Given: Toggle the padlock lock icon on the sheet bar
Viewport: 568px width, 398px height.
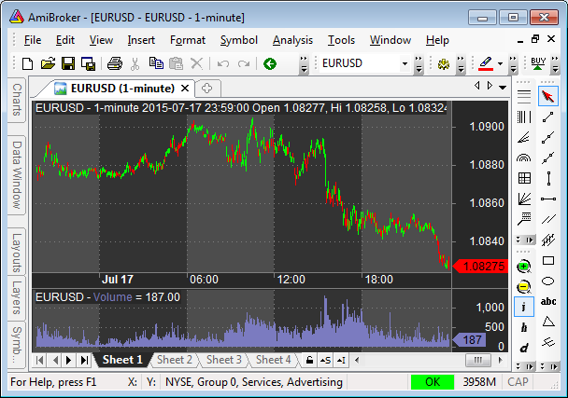Looking at the screenshot, I should point(309,360).
